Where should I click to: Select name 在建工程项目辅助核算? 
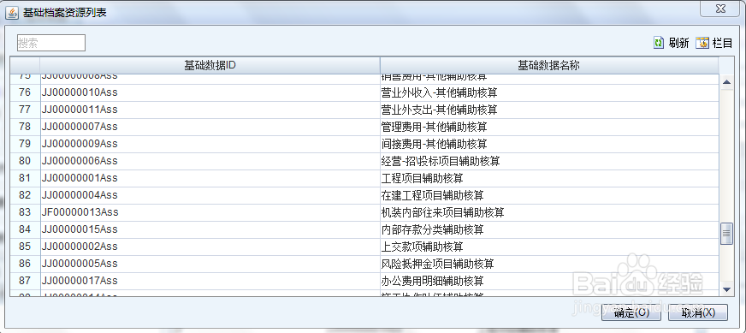[549, 195]
